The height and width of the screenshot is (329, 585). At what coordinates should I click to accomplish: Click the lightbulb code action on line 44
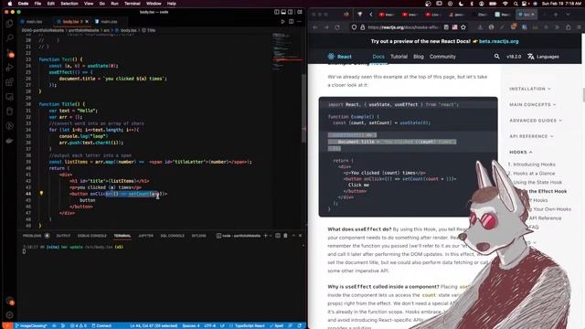(x=41, y=193)
